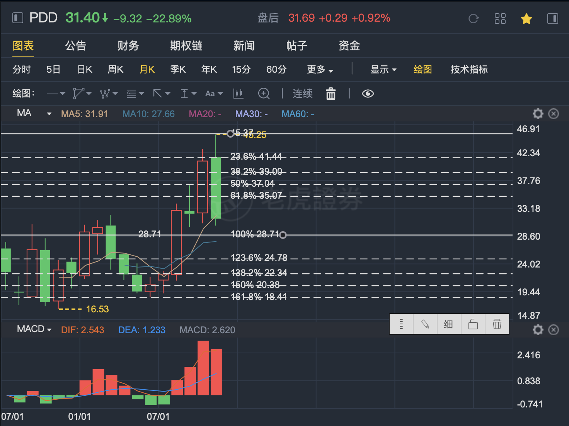Click the MACD: 2.620 value
The height and width of the screenshot is (426, 569).
point(208,330)
